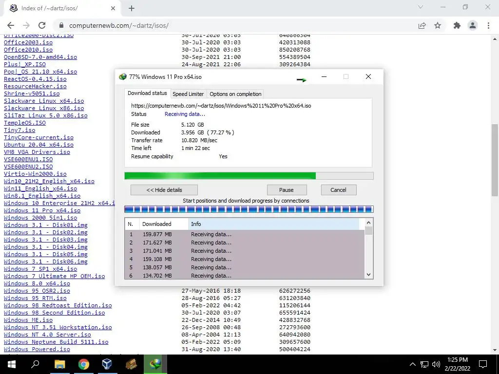
Task: Click the download URL text in the dialog
Action: 221,106
